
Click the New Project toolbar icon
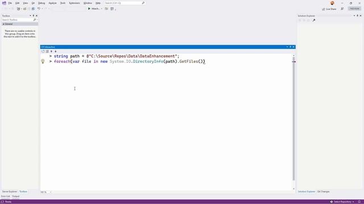coord(19,9)
